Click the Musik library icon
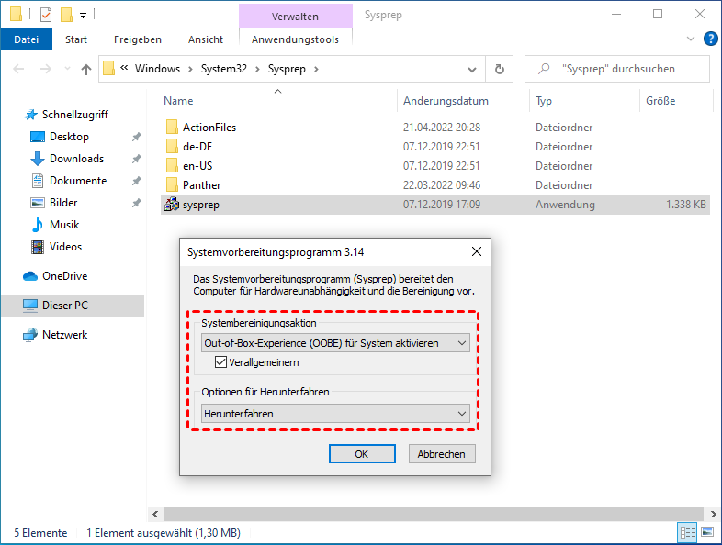 (38, 225)
